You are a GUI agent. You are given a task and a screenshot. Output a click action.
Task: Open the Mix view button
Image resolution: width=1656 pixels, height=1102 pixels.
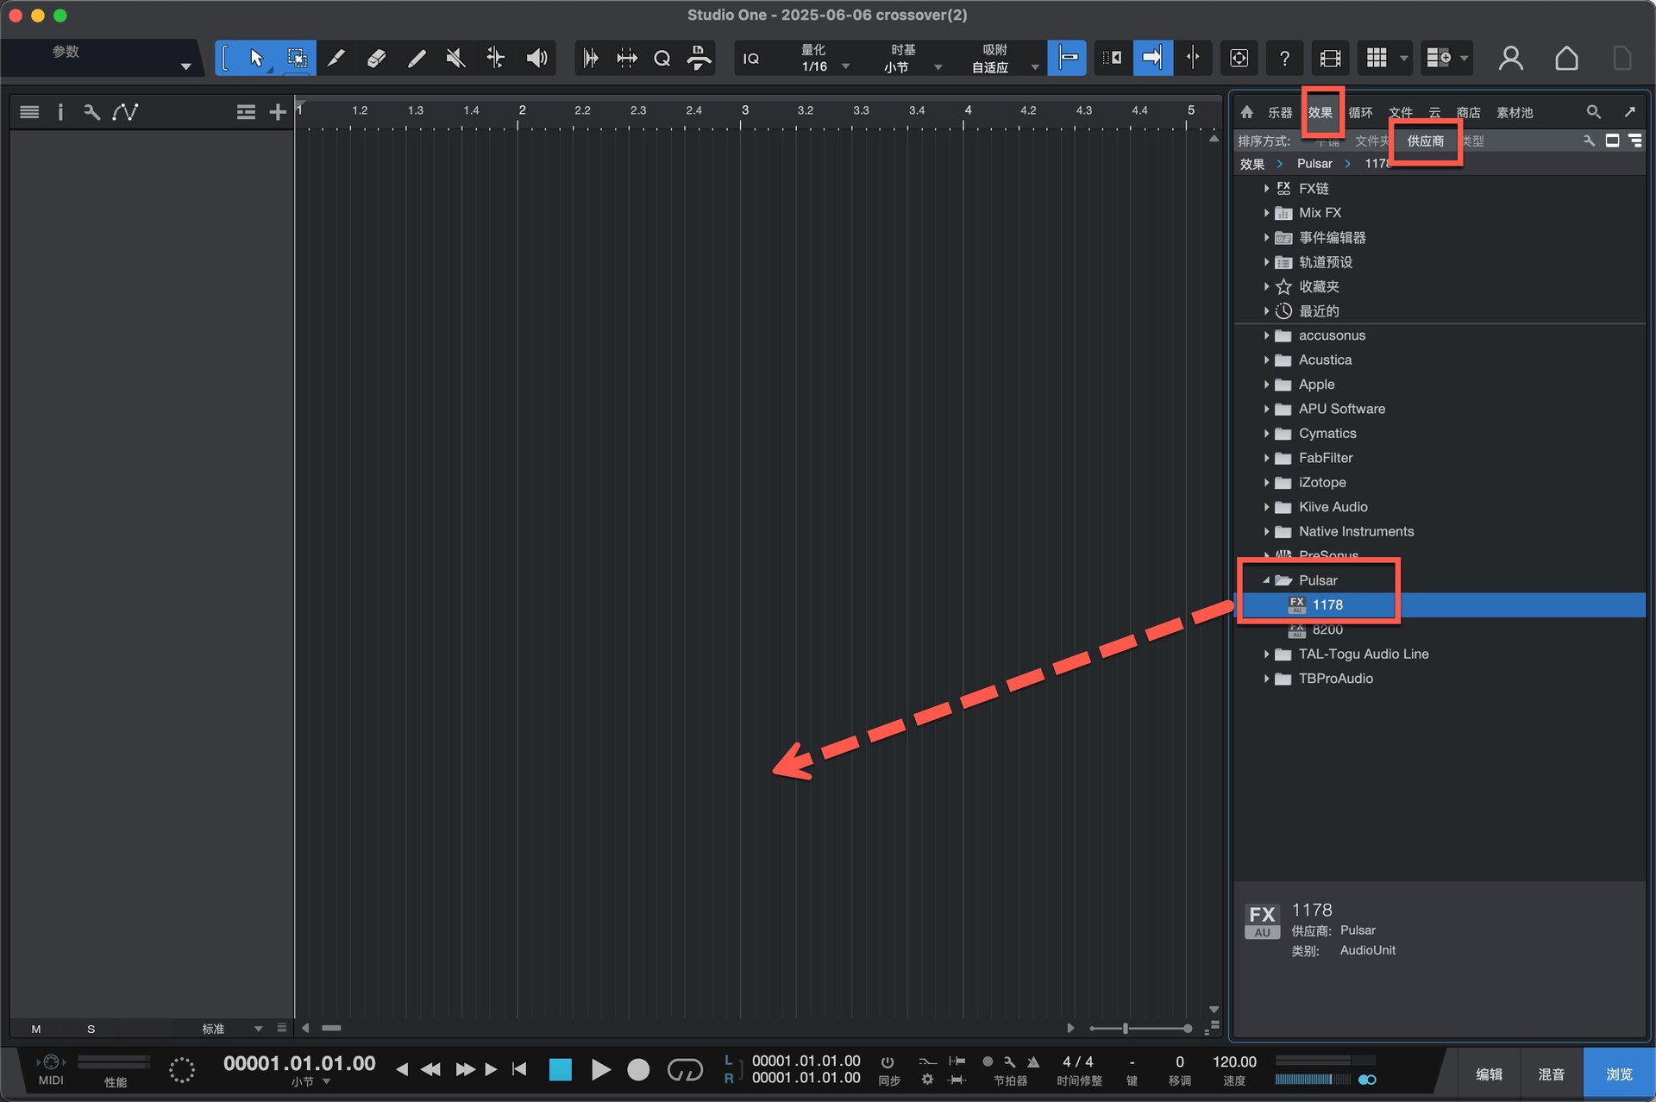point(1552,1074)
